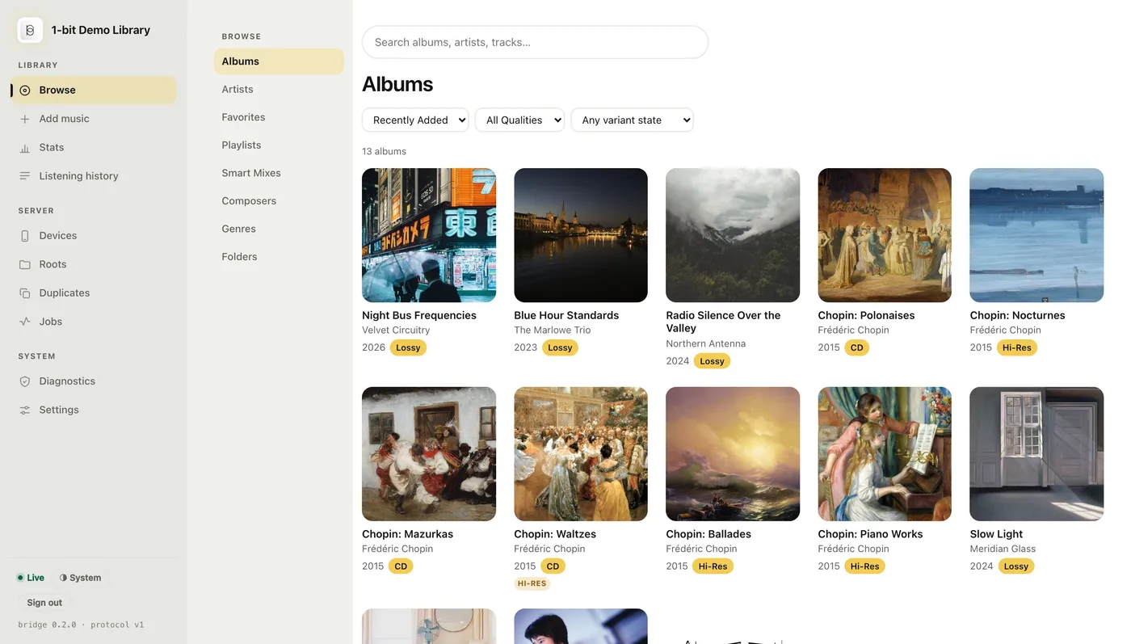The height and width of the screenshot is (644, 1131).
Task: Click the Add music plus icon
Action: coord(25,119)
